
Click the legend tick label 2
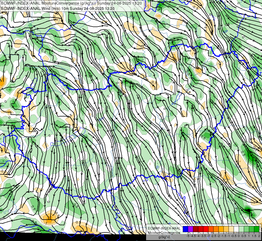click(259, 236)
